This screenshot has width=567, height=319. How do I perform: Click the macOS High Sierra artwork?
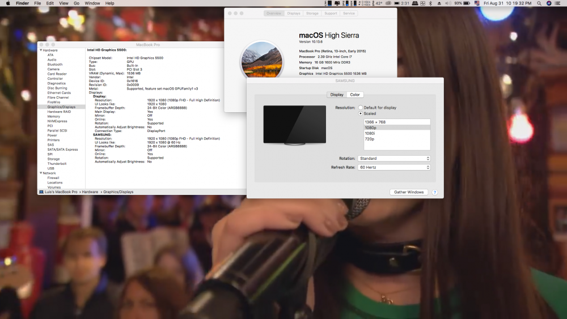click(262, 59)
